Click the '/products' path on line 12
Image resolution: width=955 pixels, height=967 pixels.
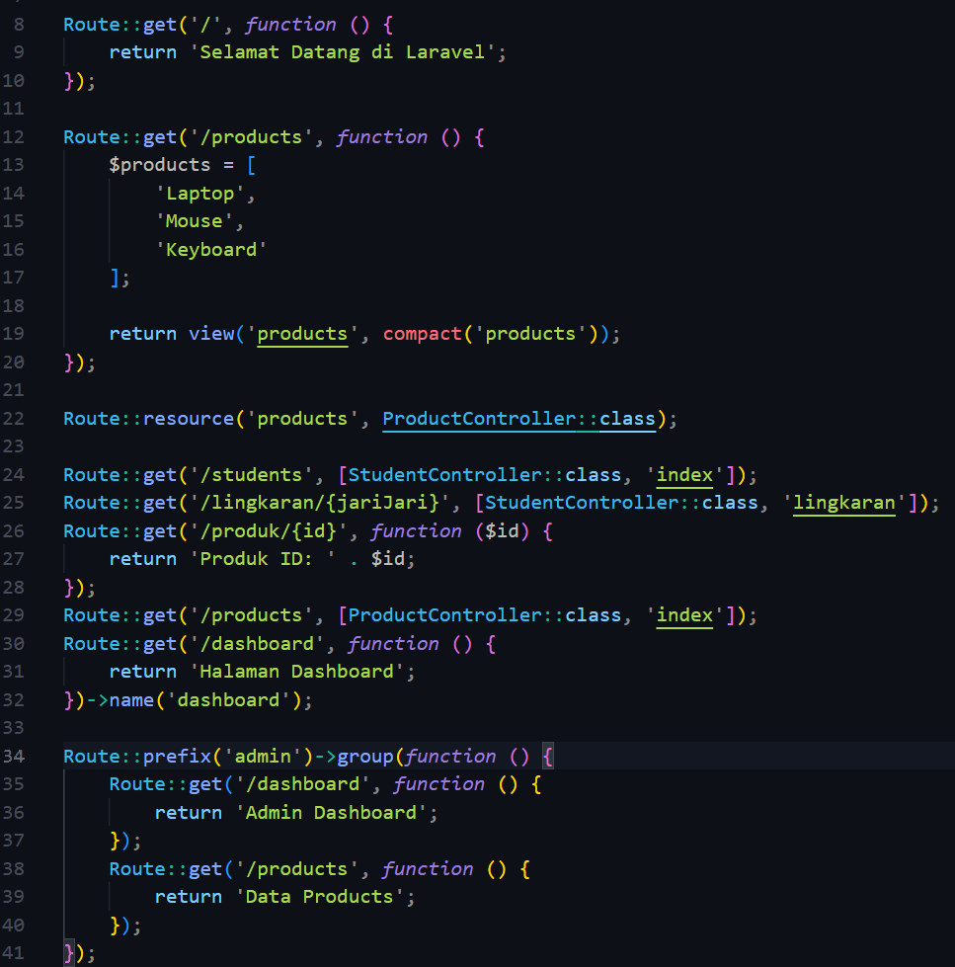pos(251,137)
